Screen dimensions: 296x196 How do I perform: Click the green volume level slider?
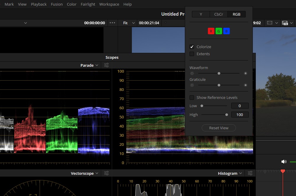click(293, 162)
